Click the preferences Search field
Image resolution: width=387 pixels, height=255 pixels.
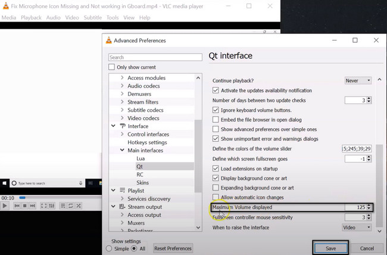(x=155, y=57)
